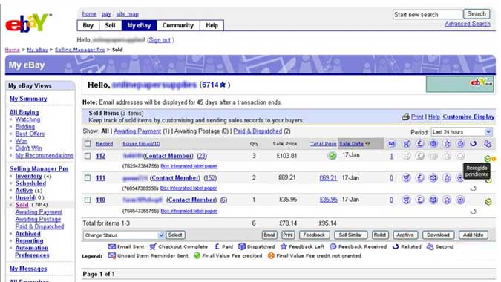Click feedback left star icon for record 111
The width and height of the screenshot is (501, 282).
pos(447,178)
